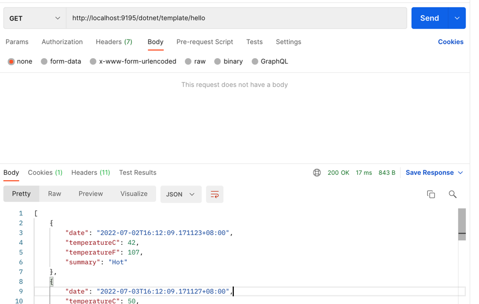Image resolution: width=479 pixels, height=304 pixels.
Task: Click the date value 2022-07-03T16:12:09.171127+08:00
Action: pyautogui.click(x=163, y=292)
